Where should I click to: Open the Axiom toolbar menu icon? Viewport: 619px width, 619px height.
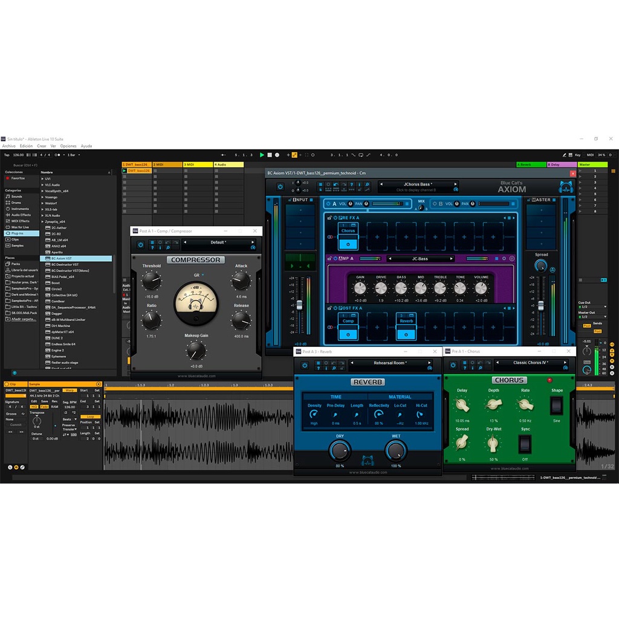[x=320, y=184]
